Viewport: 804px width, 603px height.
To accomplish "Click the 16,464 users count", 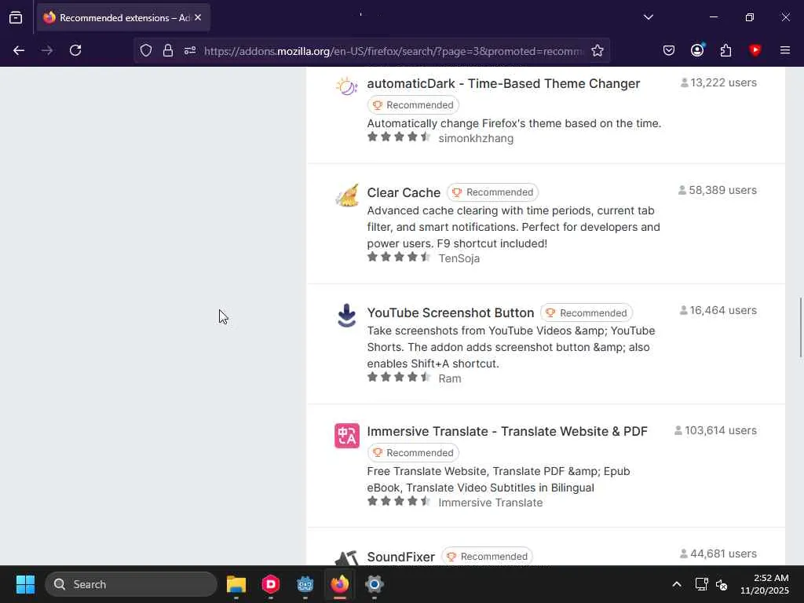I will tap(718, 310).
